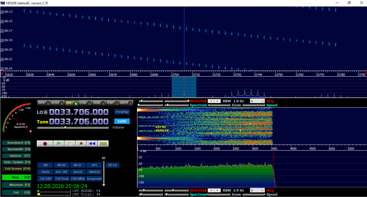Enable the ANotch auto notch
Viewport: 367px width, 197px height.
(x=95, y=172)
